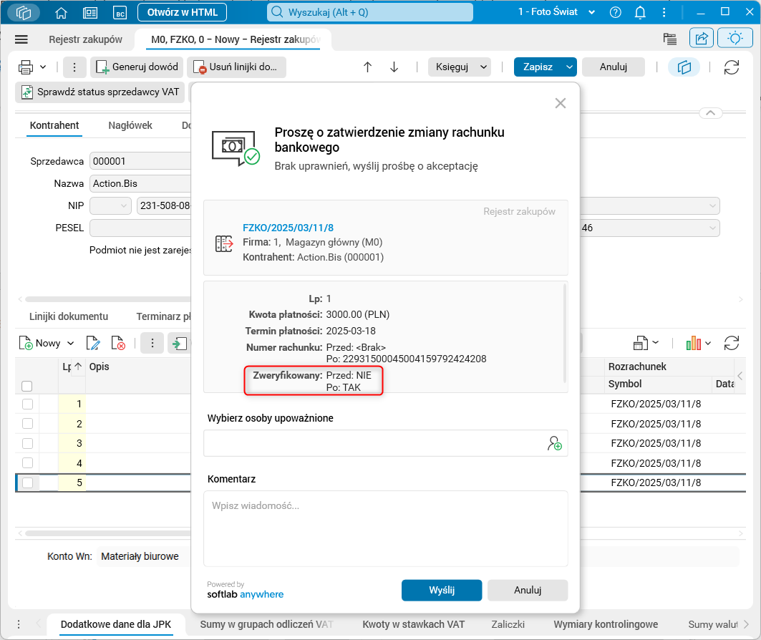This screenshot has width=761, height=640.
Task: Open notifications bell icon
Action: (640, 13)
